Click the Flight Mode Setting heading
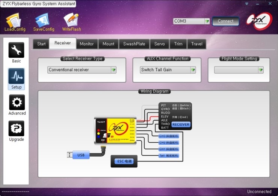This screenshot has height=196, width=278. pos(239,59)
